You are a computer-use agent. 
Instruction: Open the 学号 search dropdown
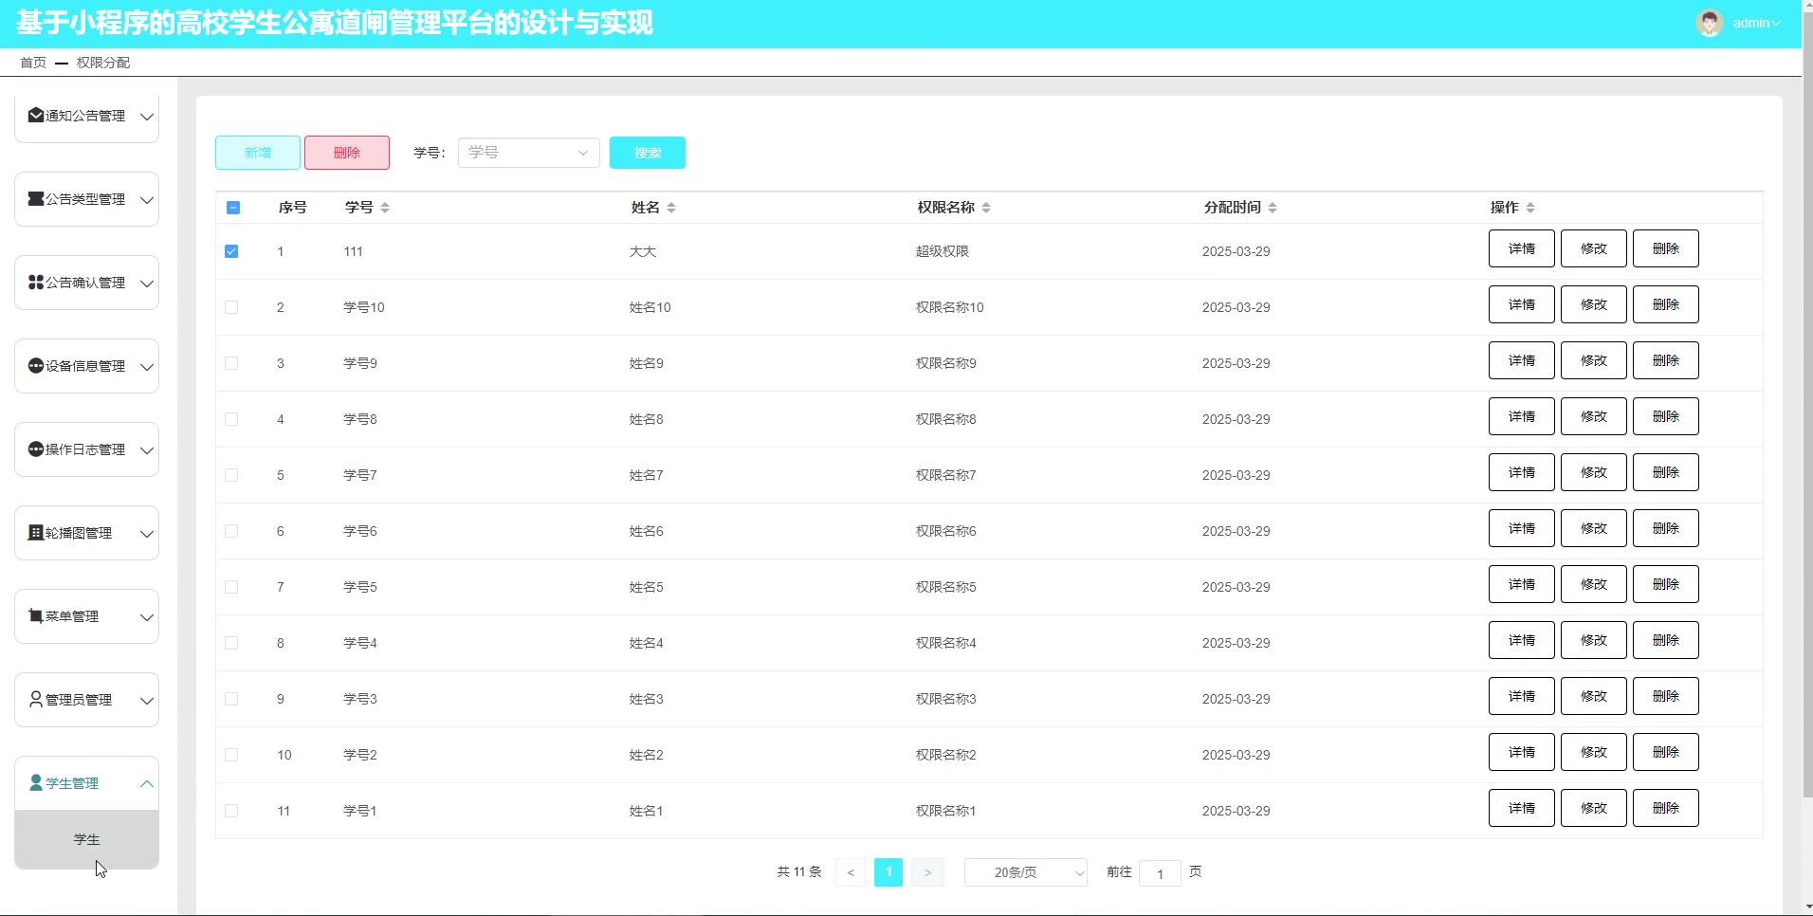pos(528,153)
